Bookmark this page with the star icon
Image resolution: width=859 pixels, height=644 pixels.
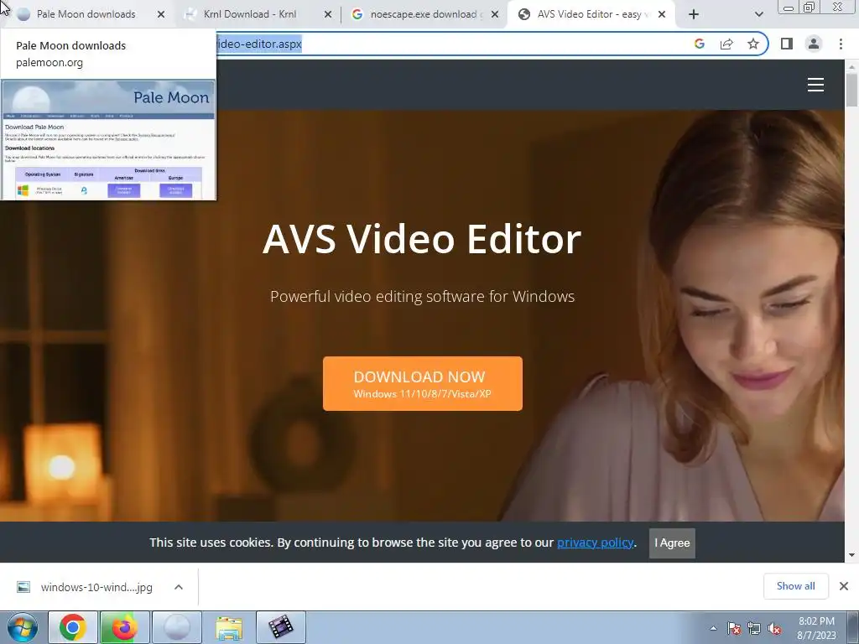[x=753, y=44]
